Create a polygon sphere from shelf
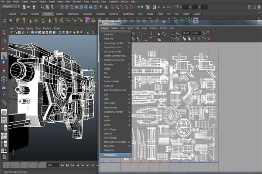Viewport: 262px width, 174px height. coord(11,20)
